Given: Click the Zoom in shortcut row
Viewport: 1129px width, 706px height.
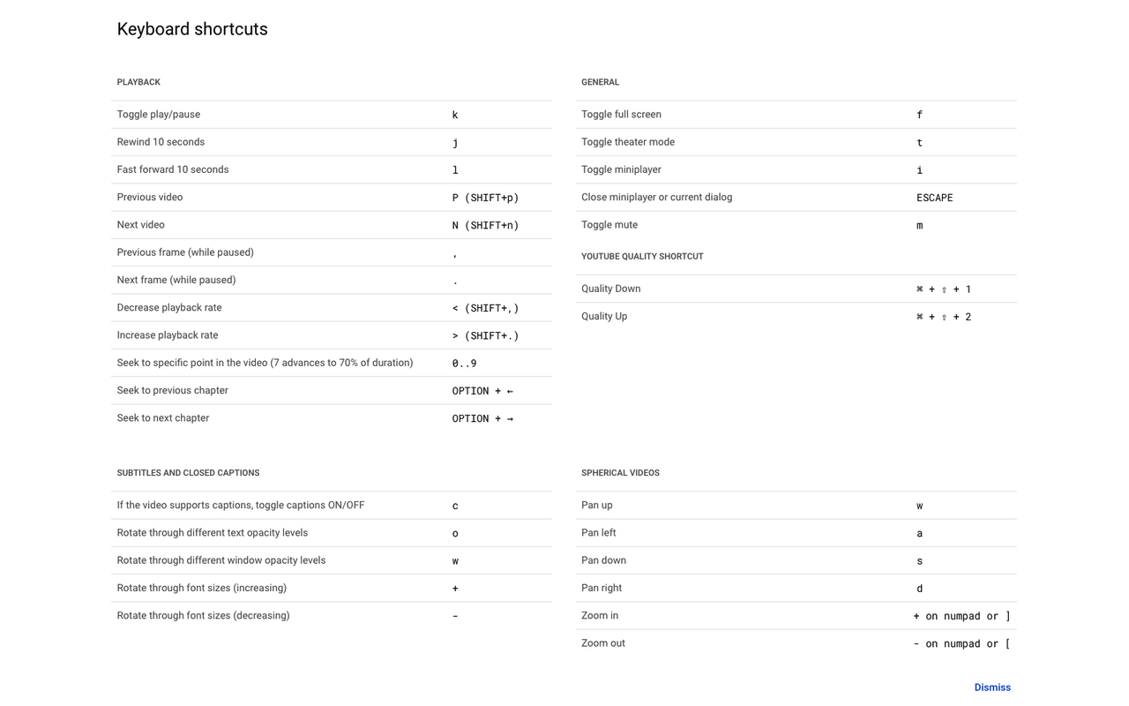Looking at the screenshot, I should (x=796, y=616).
